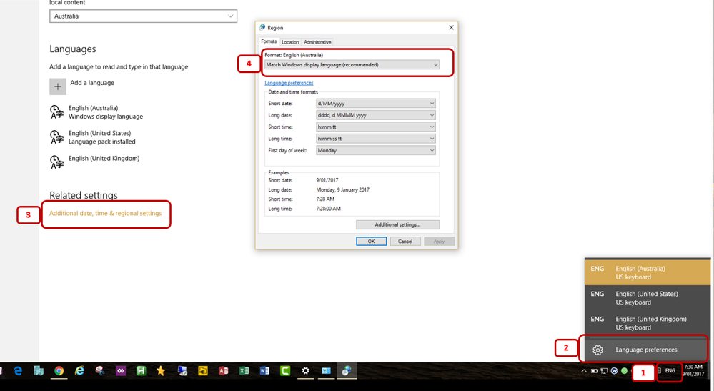Click the English (United States) language icon
The image size is (714, 391).
56,137
